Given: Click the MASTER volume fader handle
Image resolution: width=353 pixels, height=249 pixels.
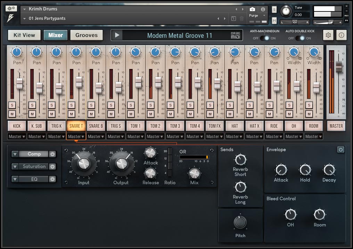Looking at the screenshot, I should pyautogui.click(x=339, y=67).
